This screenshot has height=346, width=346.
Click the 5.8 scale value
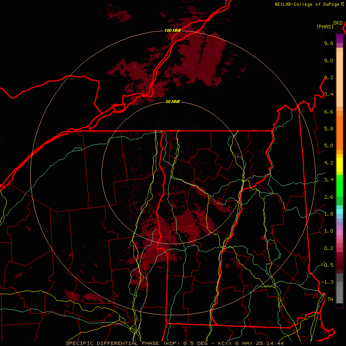[329, 129]
